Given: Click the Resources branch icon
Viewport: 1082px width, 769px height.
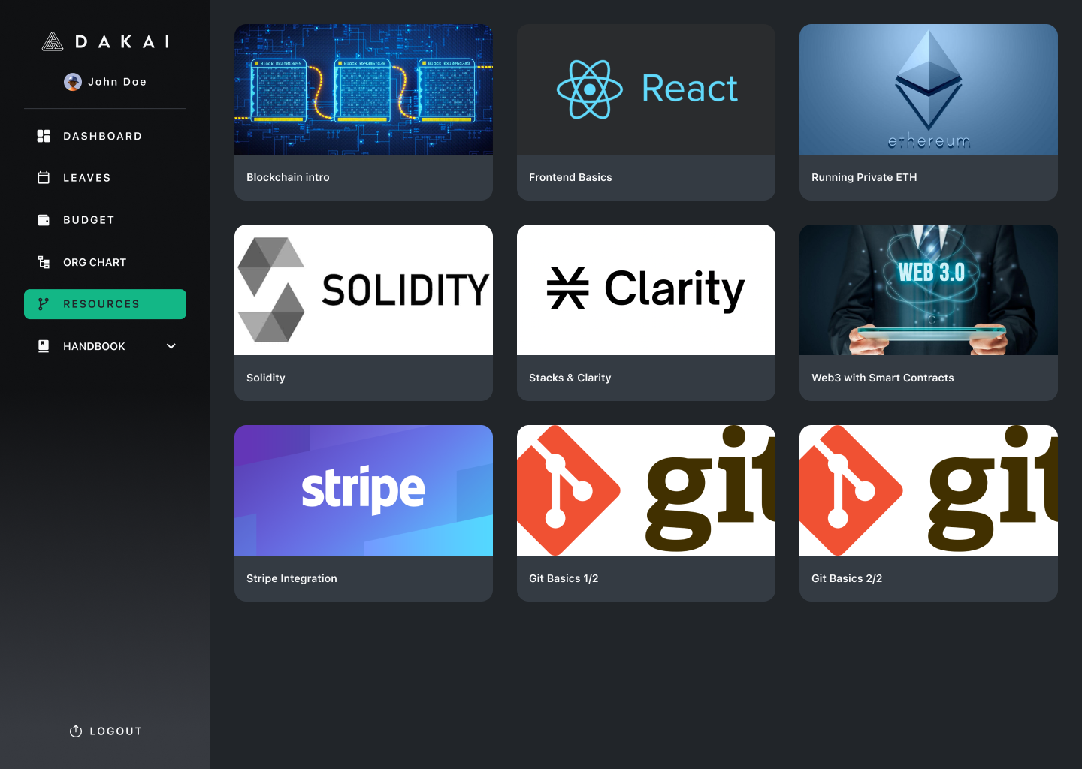Looking at the screenshot, I should [44, 304].
